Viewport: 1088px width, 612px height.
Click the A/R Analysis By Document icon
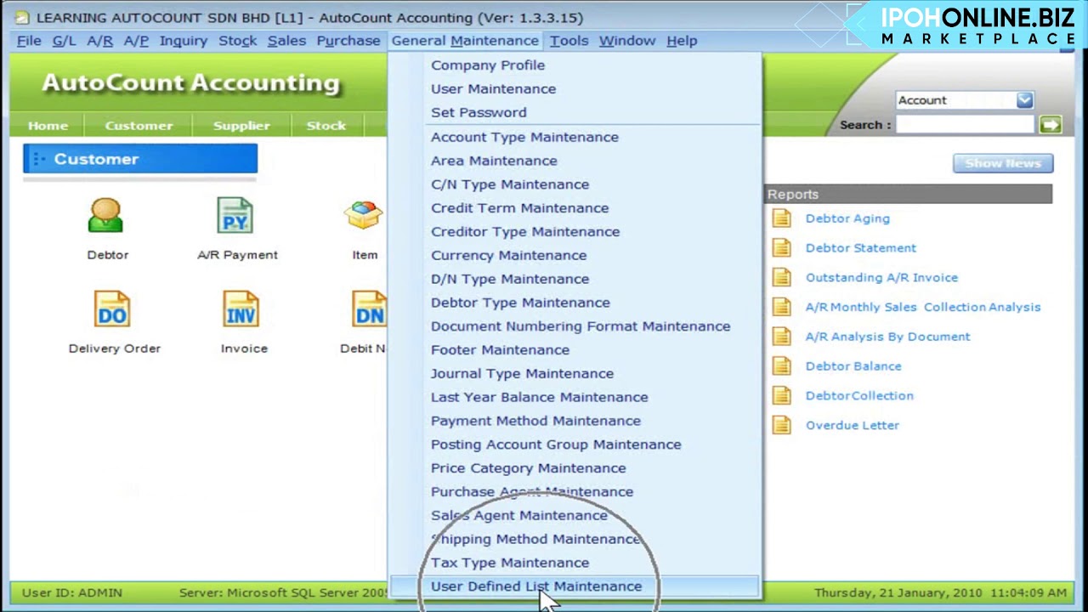pos(781,337)
